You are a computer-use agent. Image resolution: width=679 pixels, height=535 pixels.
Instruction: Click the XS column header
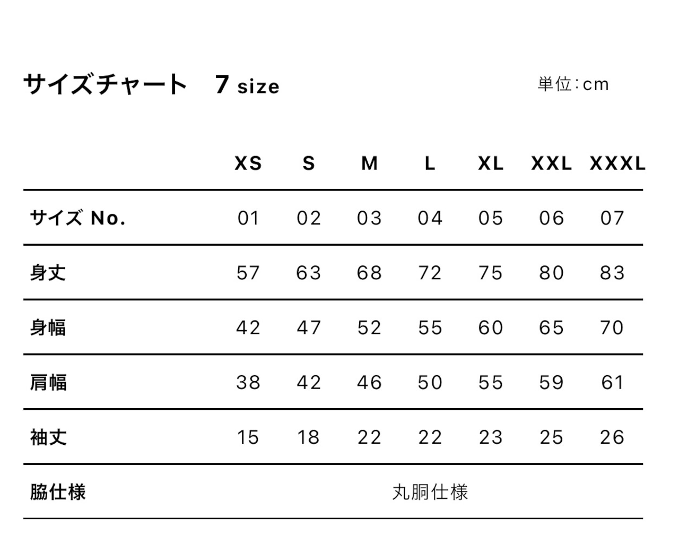coord(248,163)
